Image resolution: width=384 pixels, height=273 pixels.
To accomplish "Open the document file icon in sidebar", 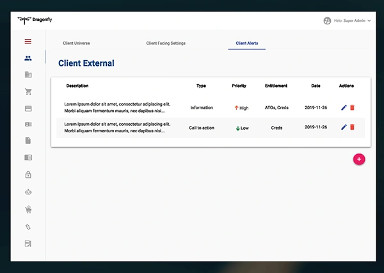I will [28, 141].
